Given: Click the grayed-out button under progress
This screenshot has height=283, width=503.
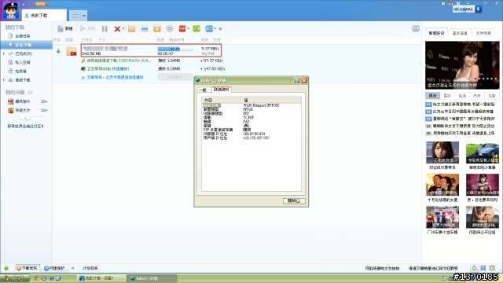Looking at the screenshot, I should [174, 77].
